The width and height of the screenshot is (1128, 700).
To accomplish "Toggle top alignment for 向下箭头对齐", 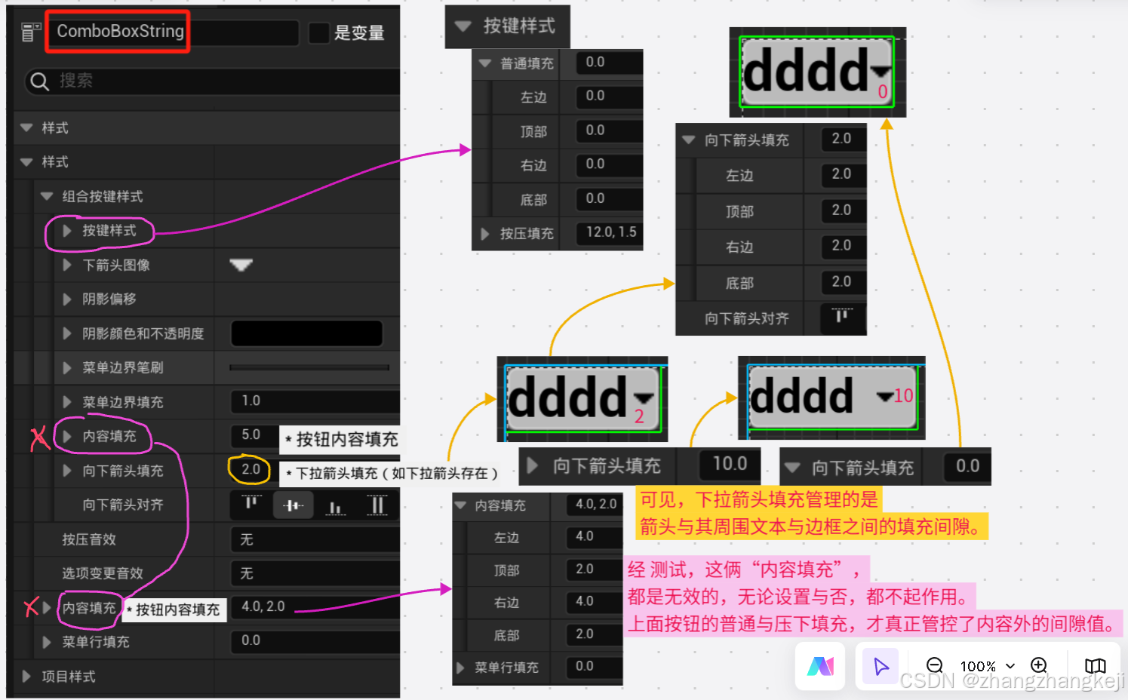I will [x=250, y=505].
